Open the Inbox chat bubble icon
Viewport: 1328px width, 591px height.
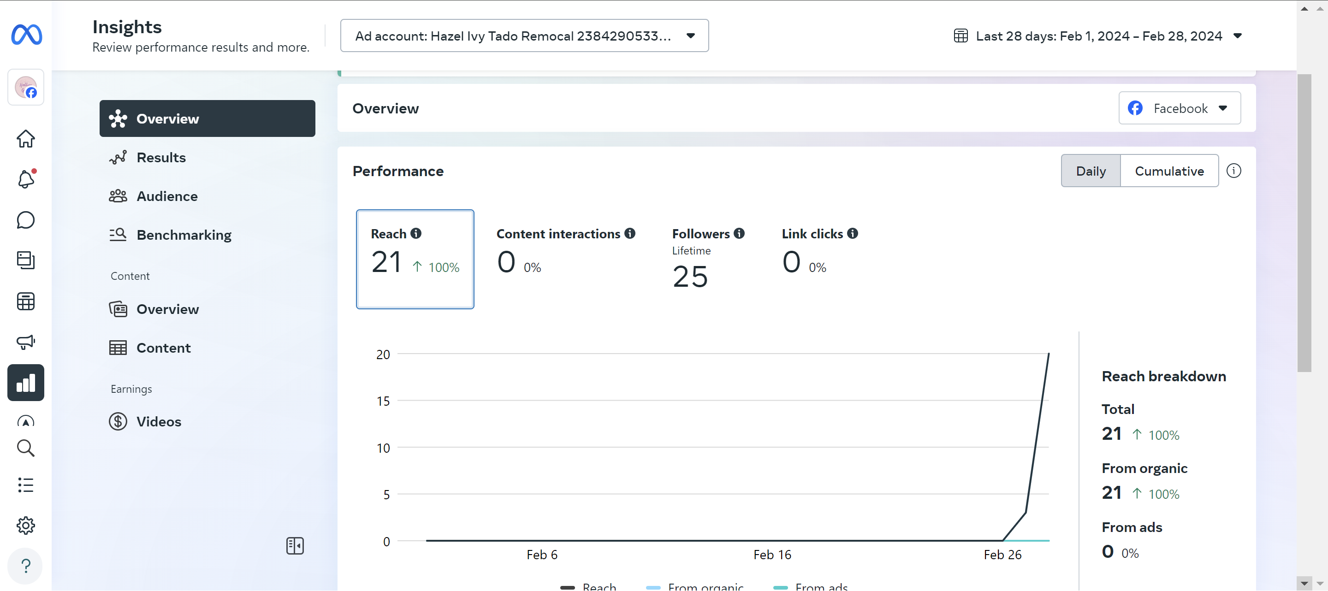[26, 220]
